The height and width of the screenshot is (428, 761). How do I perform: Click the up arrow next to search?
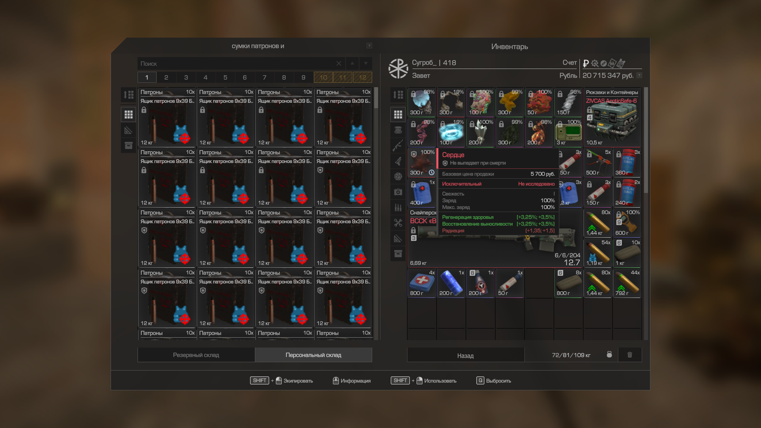click(352, 63)
